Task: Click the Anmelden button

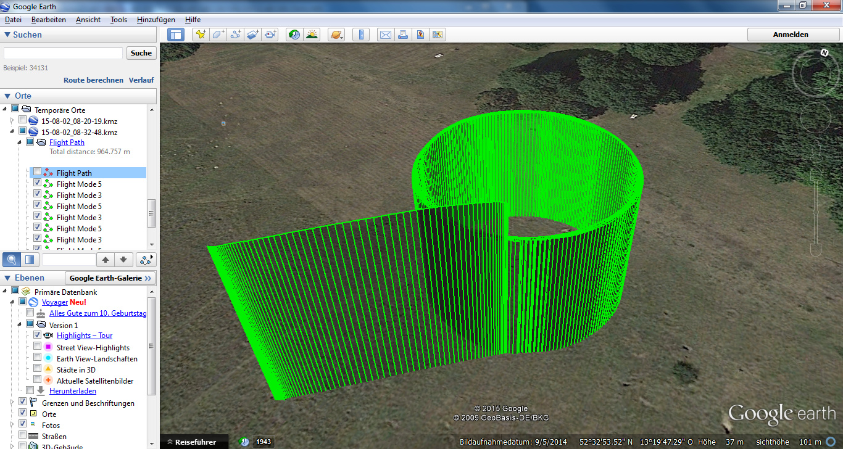Action: click(790, 35)
